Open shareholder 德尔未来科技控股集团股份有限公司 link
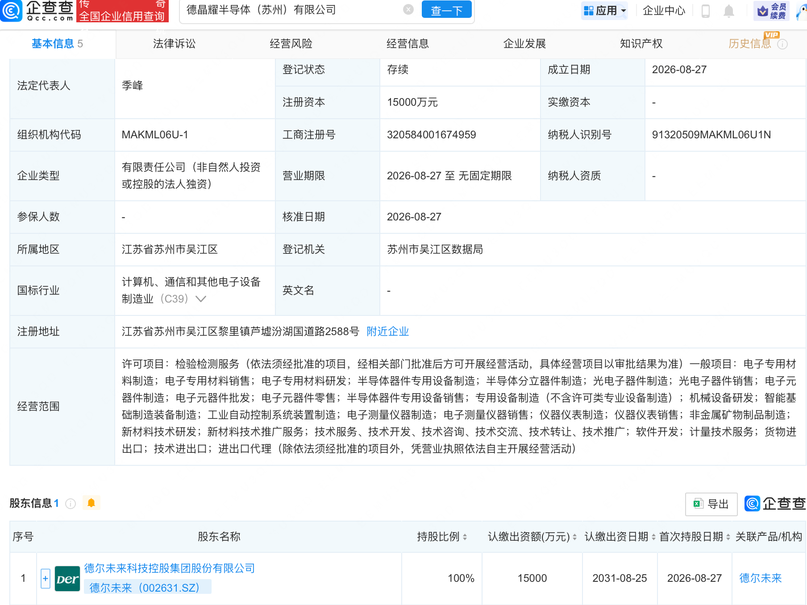The image size is (807, 605). click(x=170, y=568)
